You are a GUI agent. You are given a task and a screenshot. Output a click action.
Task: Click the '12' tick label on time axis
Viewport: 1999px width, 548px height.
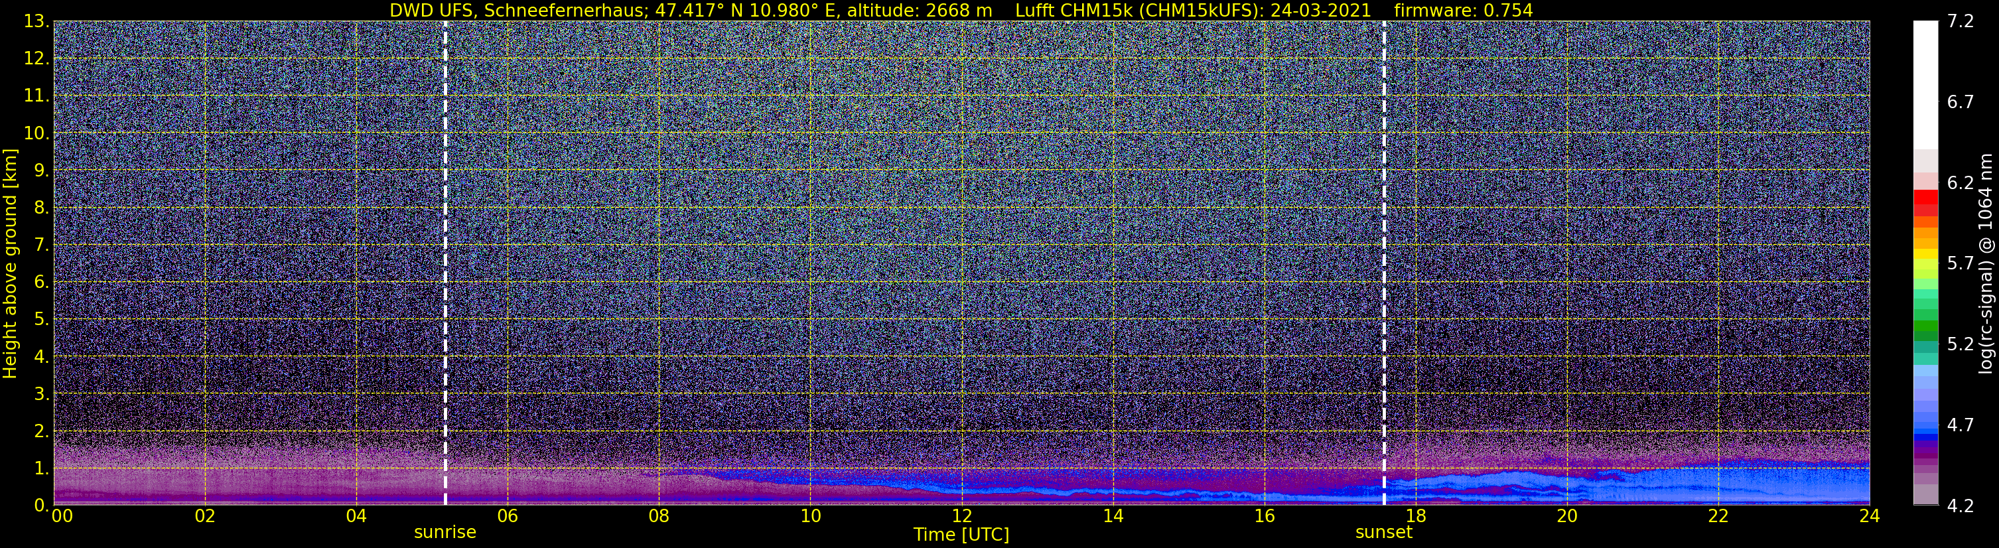point(961,515)
